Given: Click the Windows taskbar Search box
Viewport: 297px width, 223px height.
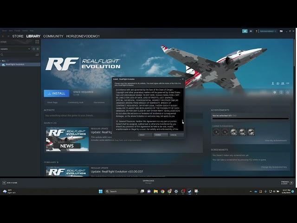Looking at the screenshot, I should click(121, 191).
